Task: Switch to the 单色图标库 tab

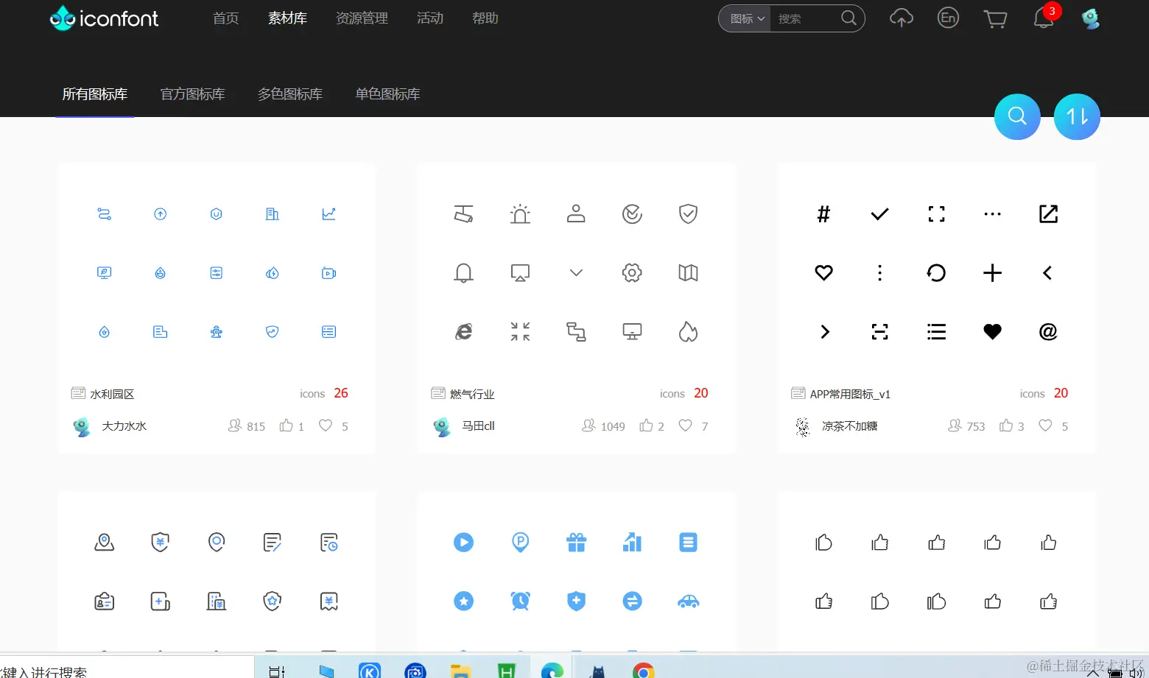Action: [387, 93]
